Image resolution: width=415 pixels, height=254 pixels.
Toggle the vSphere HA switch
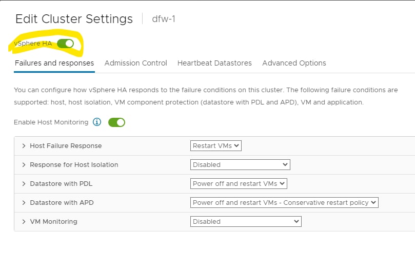pos(65,44)
